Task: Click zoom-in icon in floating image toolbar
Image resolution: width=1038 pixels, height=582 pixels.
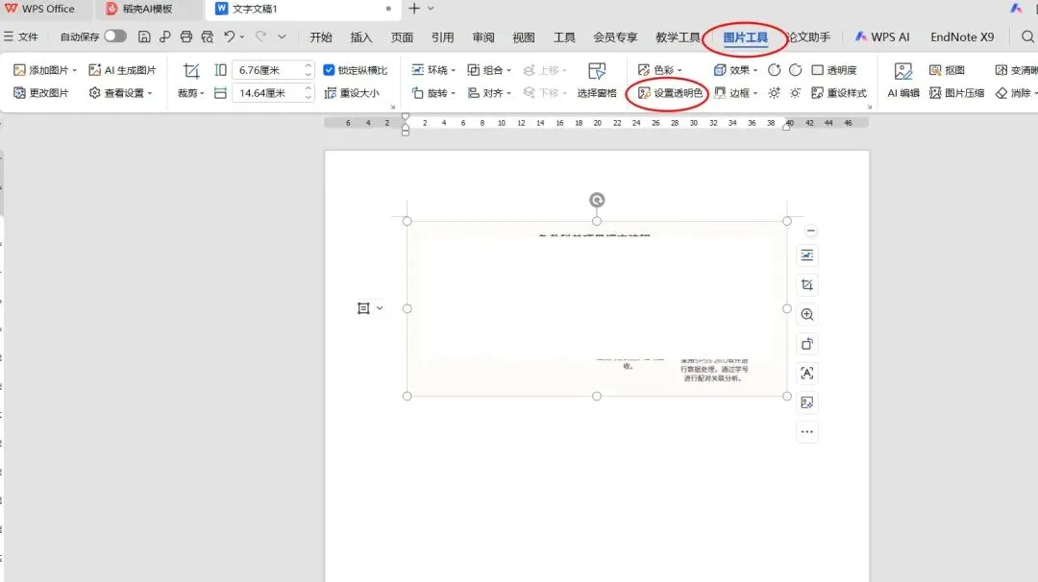Action: tap(807, 314)
